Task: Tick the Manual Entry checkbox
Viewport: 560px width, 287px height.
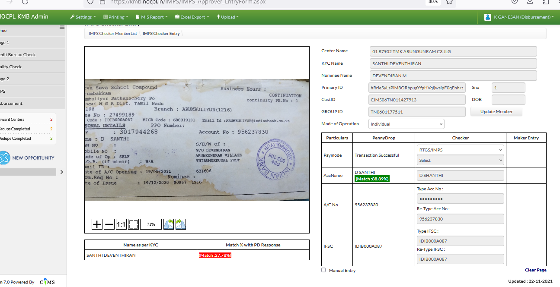Action: 323,270
